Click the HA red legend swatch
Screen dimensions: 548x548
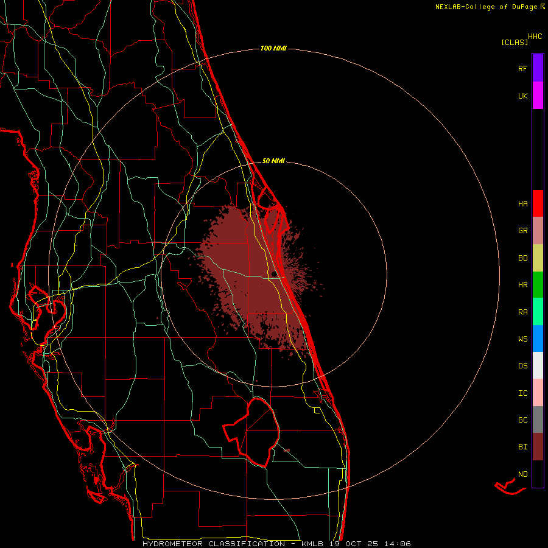[538, 203]
